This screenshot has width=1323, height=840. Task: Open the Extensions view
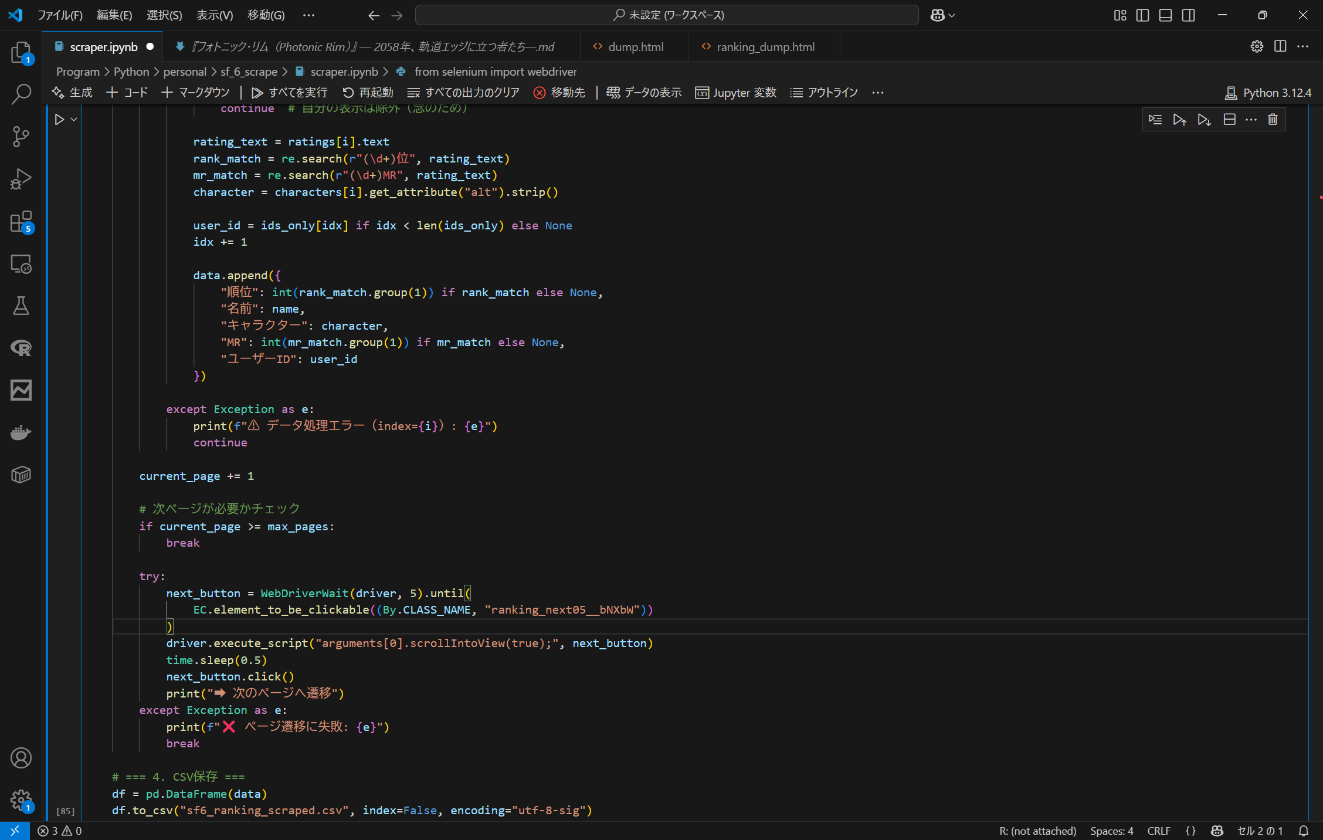21,222
